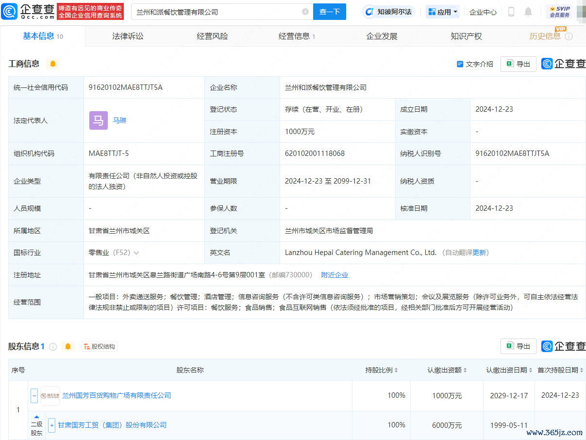The image size is (586, 440).
Task: Collapse the 二级股东 section arrow
Action: click(x=36, y=417)
